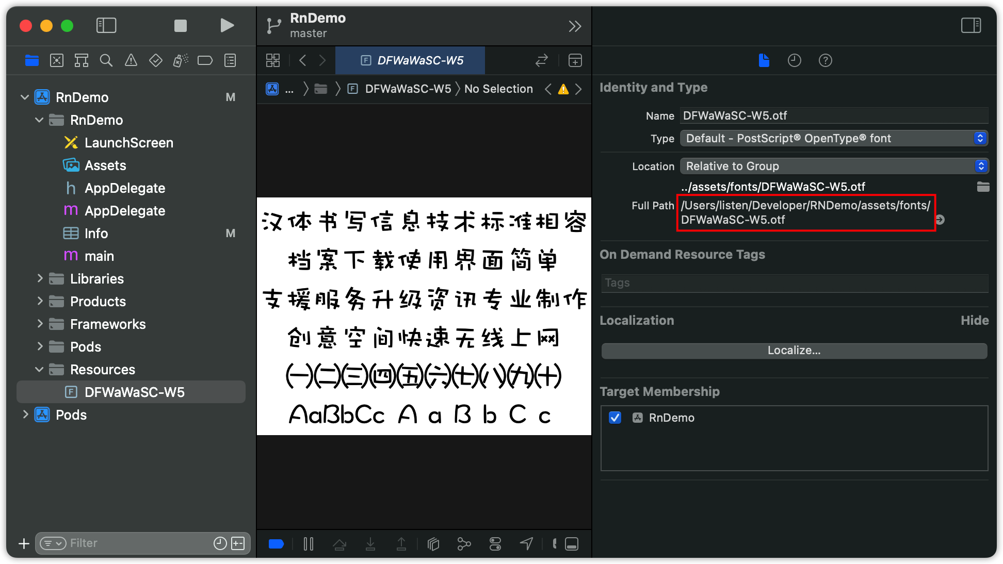Click the navigator sidebar toggle icon
The width and height of the screenshot is (1003, 564).
point(105,25)
